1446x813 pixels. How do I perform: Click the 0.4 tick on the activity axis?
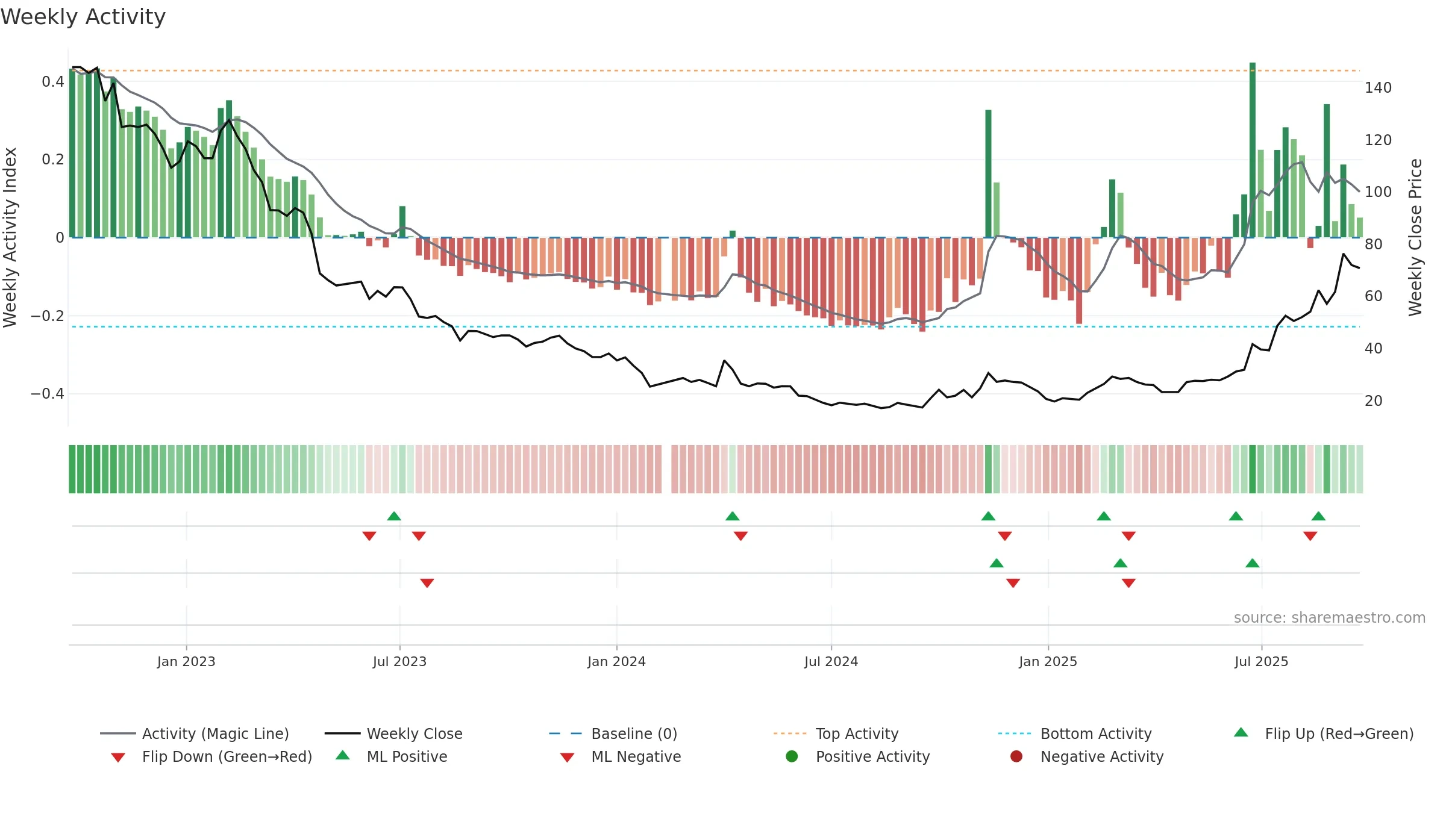point(53,81)
